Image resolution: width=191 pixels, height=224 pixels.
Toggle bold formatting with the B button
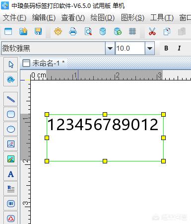(x=166, y=48)
